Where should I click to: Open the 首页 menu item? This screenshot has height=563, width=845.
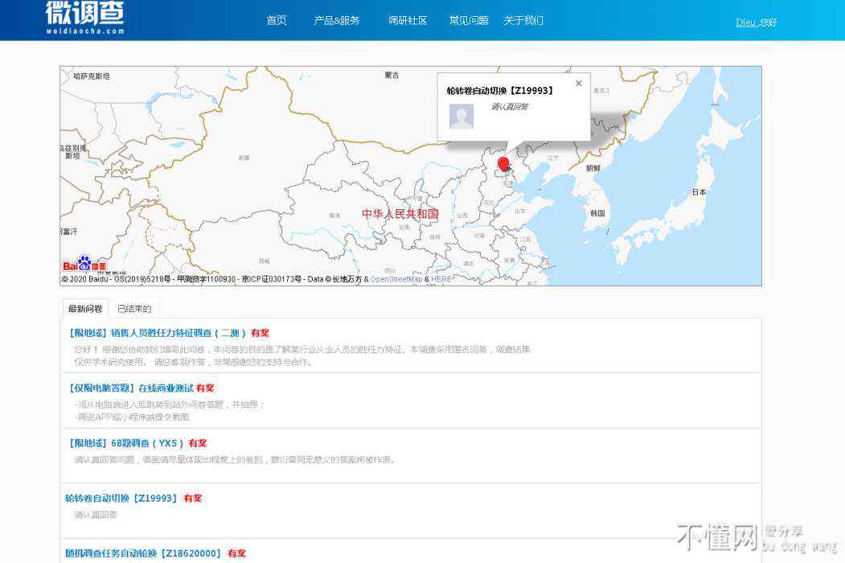click(x=277, y=20)
